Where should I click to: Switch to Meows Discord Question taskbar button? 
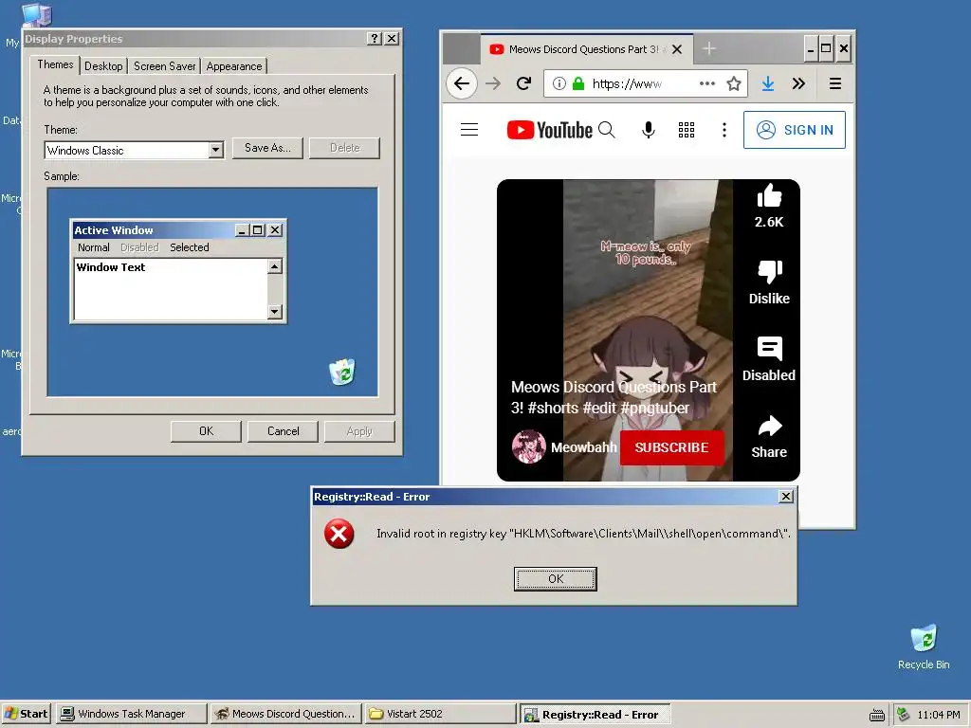pyautogui.click(x=284, y=714)
